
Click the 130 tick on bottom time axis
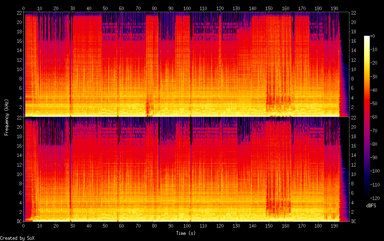pos(236,225)
